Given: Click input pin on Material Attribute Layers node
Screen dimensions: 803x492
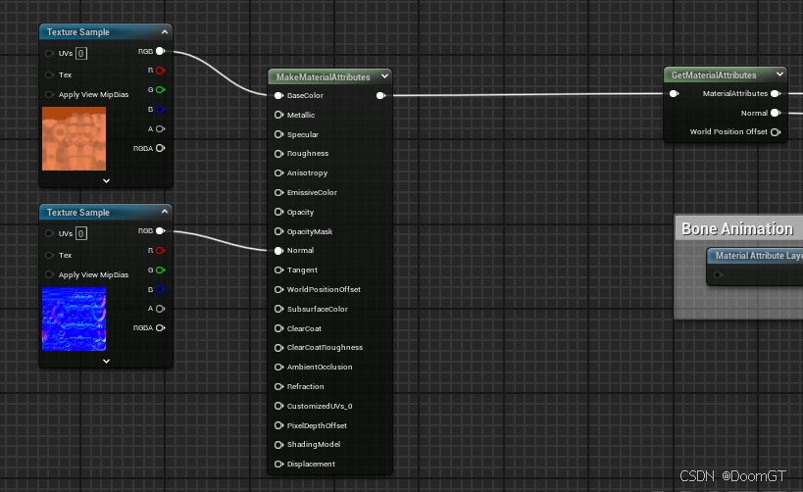Looking at the screenshot, I should point(718,275).
